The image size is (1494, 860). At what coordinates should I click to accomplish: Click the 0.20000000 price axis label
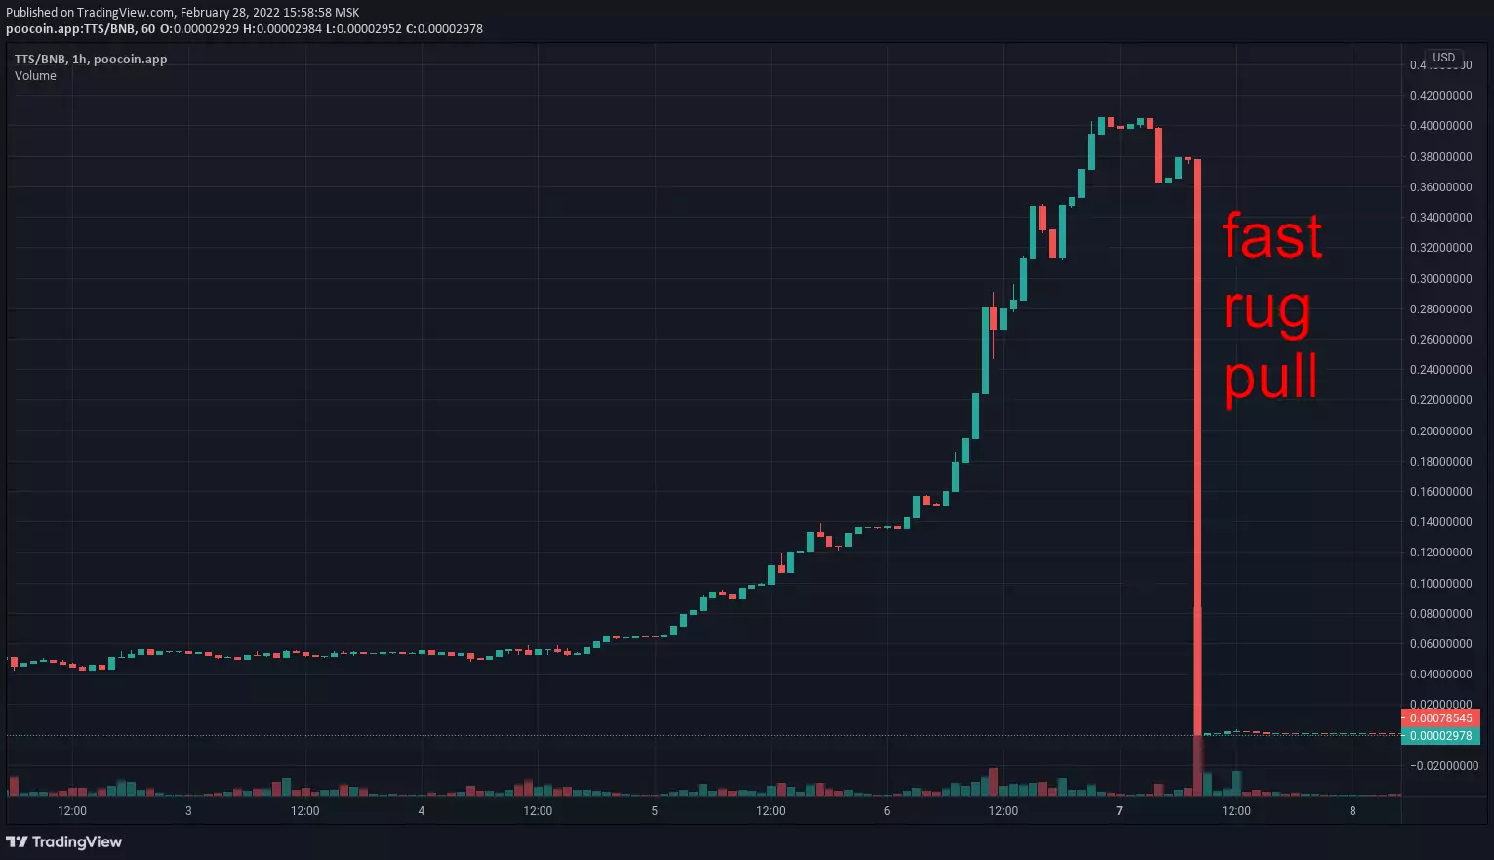[x=1440, y=431]
